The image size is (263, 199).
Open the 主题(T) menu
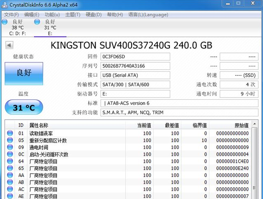coord(73,15)
